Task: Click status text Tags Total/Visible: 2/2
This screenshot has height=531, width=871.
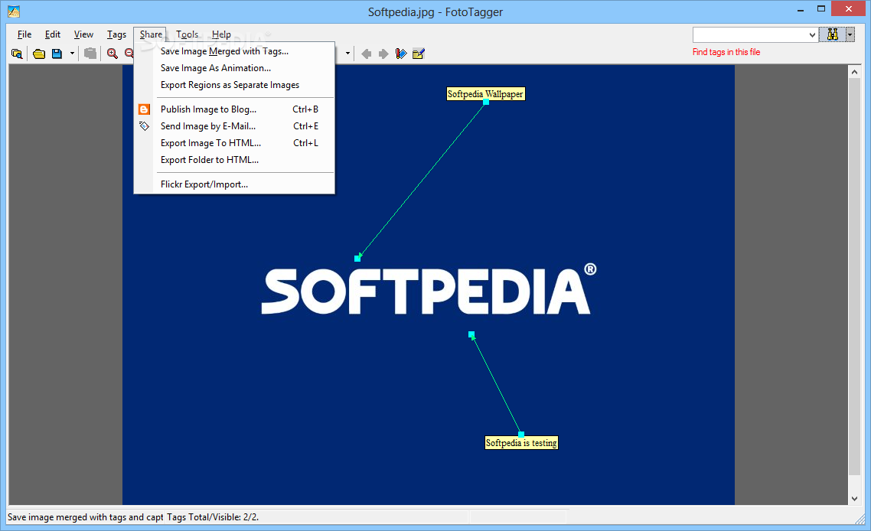Action: pyautogui.click(x=213, y=517)
